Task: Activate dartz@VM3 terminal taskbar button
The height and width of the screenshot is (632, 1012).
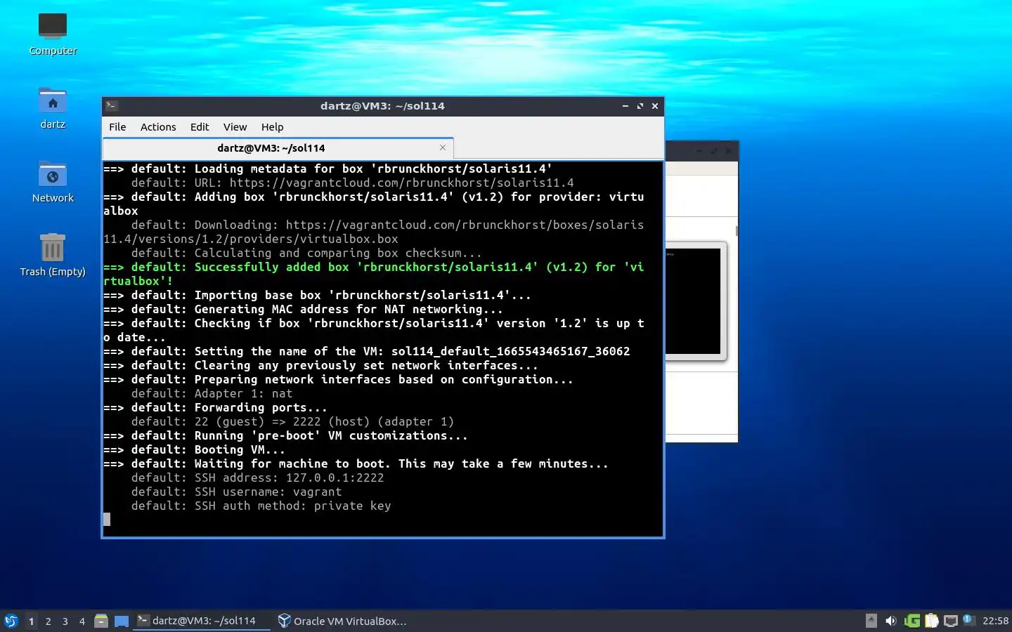Action: [202, 621]
